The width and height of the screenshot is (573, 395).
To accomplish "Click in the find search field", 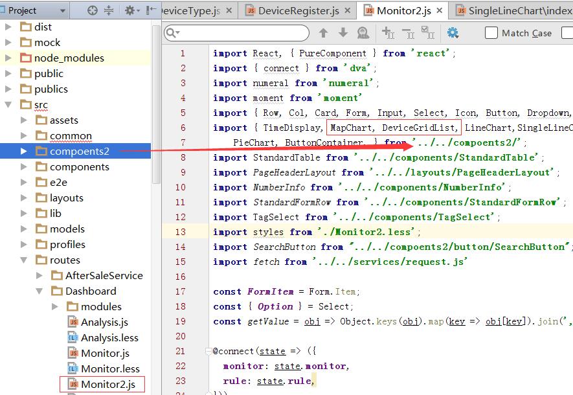I will click(236, 33).
